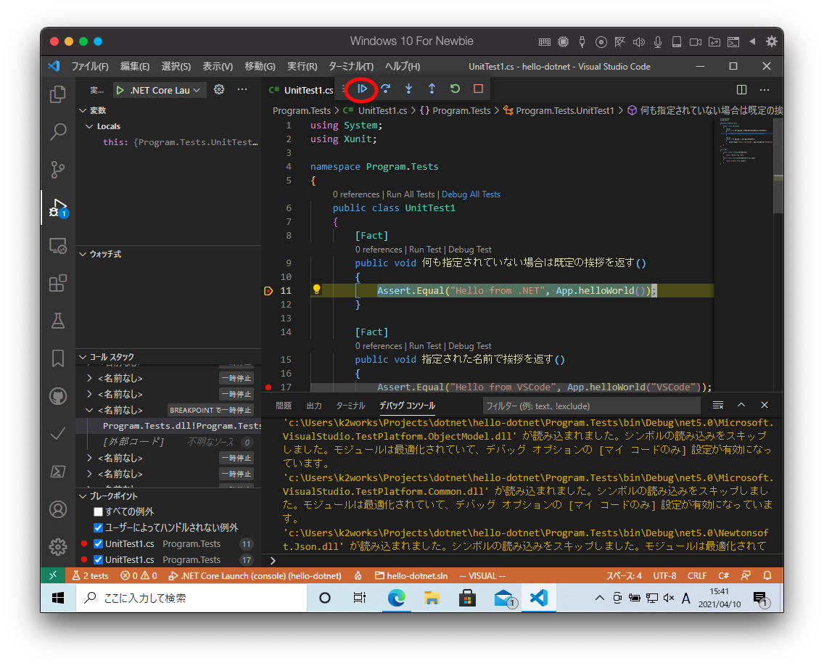Image resolution: width=824 pixels, height=666 pixels.
Task: Enable the すべての例外 checkbox
Action: pos(99,512)
